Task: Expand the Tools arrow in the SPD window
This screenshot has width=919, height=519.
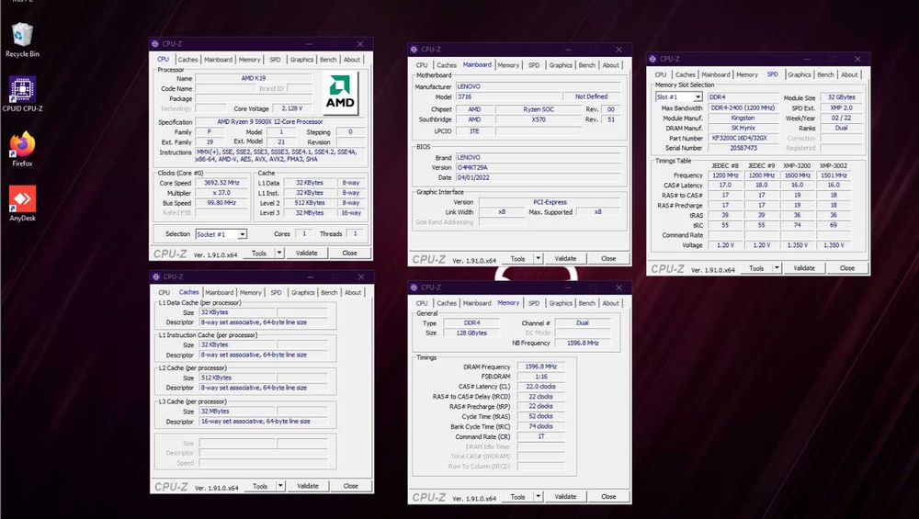Action: coord(777,268)
